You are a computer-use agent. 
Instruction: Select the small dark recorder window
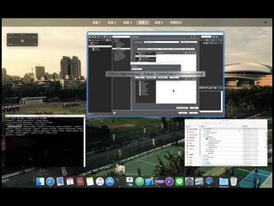click(22, 39)
